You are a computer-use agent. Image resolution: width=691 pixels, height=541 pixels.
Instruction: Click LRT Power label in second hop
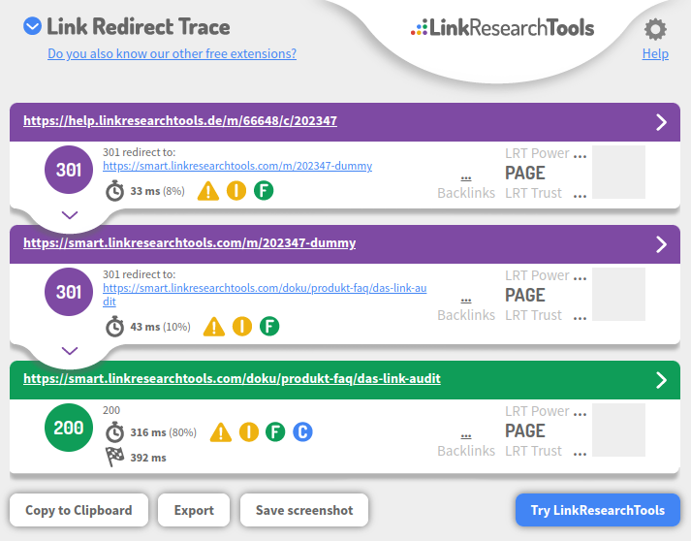pos(537,275)
